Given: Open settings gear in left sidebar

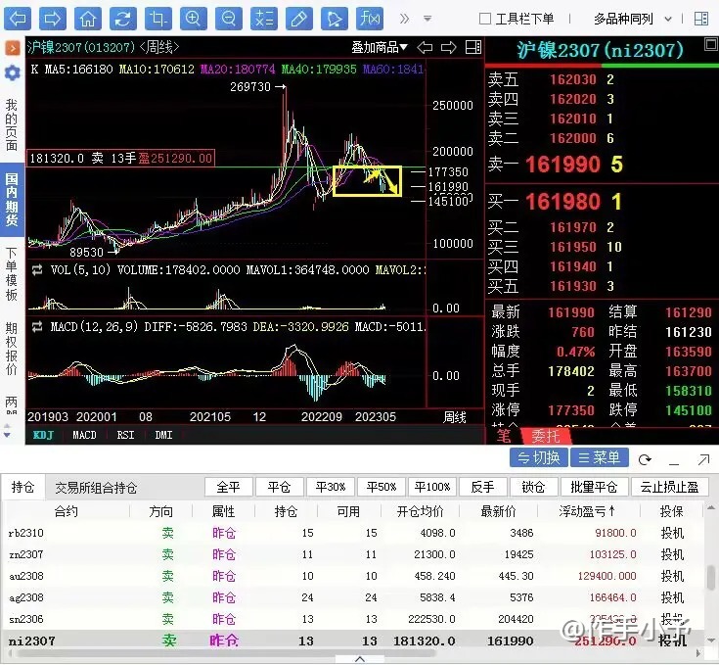Looking at the screenshot, I should click(12, 72).
